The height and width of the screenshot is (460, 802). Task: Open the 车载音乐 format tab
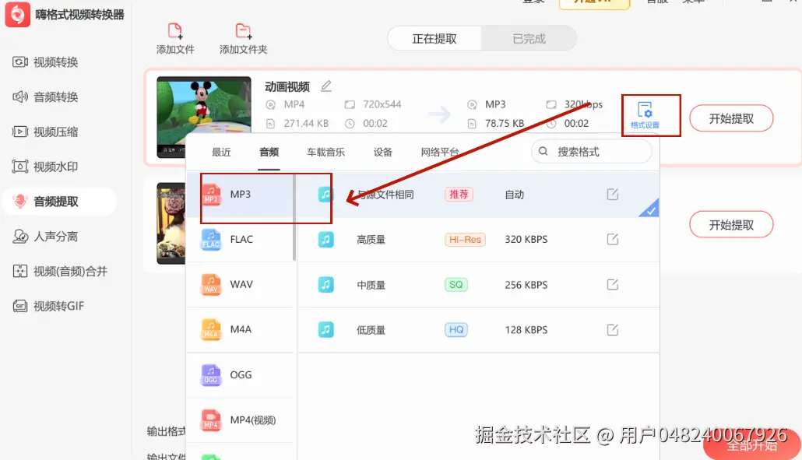point(325,153)
